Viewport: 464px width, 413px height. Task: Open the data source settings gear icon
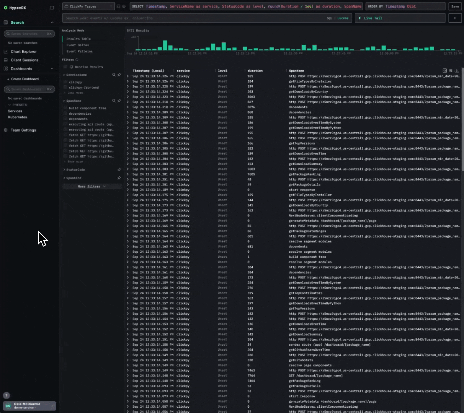click(124, 6)
